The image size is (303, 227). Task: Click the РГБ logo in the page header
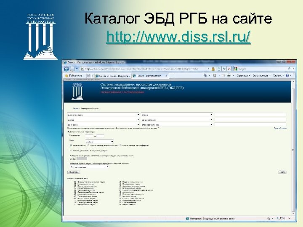click(77, 91)
